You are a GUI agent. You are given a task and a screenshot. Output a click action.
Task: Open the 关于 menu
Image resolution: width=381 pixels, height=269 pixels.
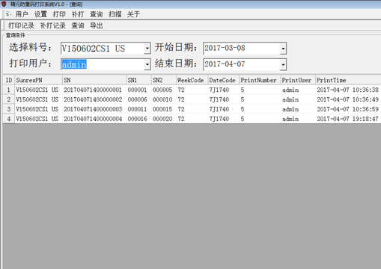[133, 14]
